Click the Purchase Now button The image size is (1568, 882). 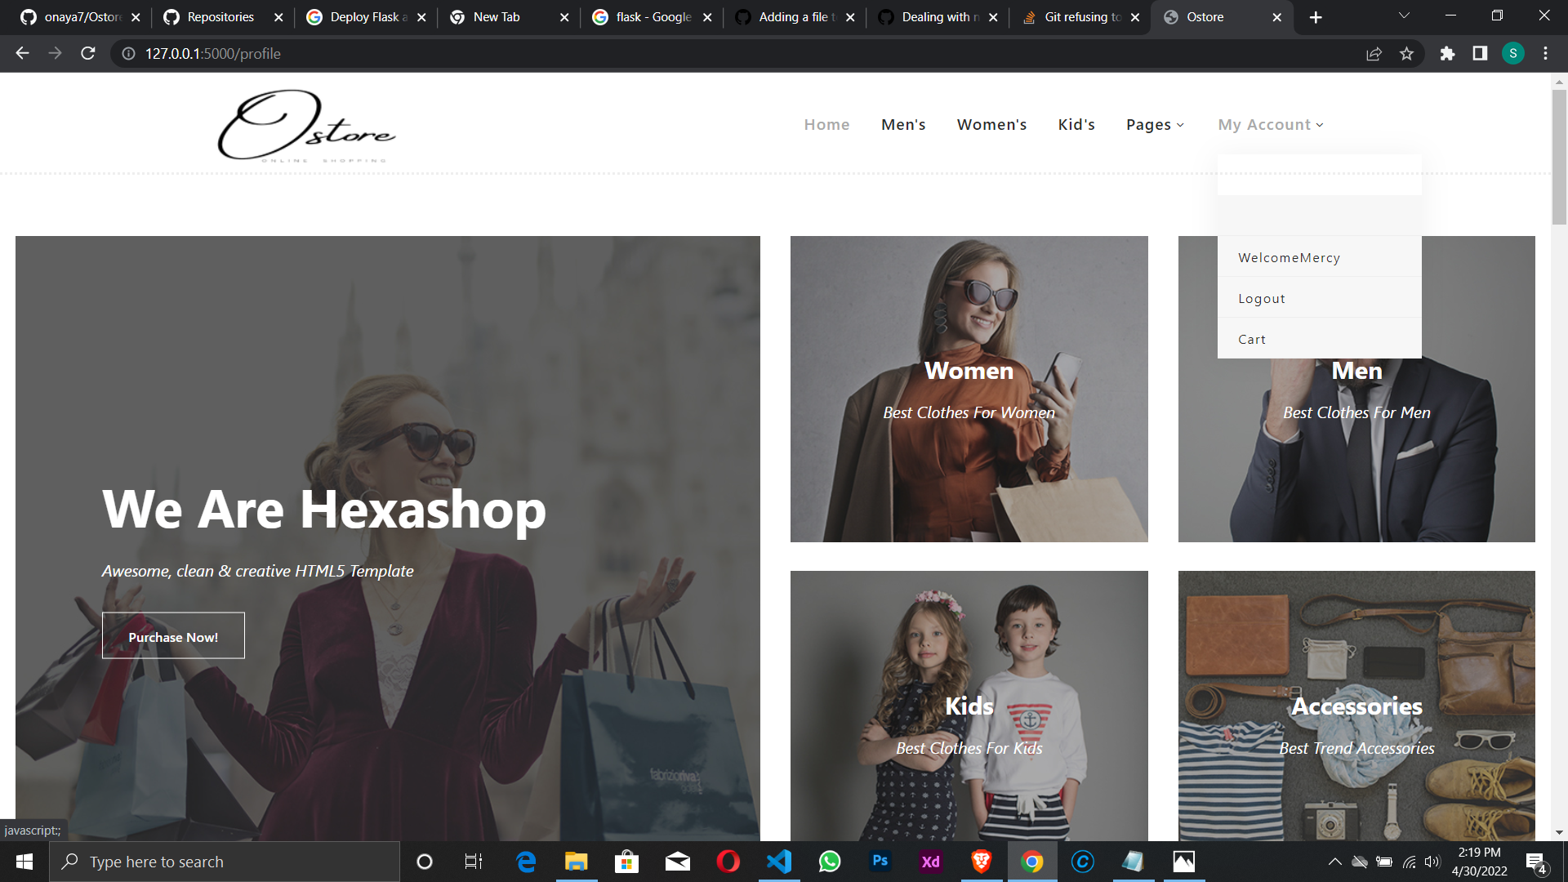pyautogui.click(x=172, y=635)
